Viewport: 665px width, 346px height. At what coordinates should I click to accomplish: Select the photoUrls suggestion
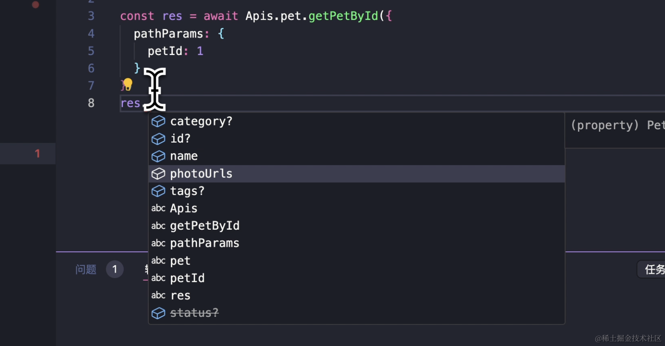pyautogui.click(x=201, y=174)
